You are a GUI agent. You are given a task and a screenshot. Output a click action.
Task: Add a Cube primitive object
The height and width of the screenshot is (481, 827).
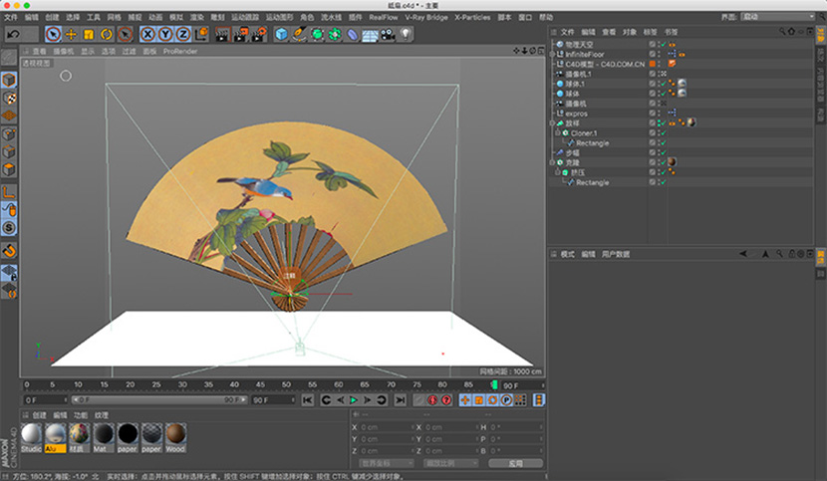coord(282,34)
